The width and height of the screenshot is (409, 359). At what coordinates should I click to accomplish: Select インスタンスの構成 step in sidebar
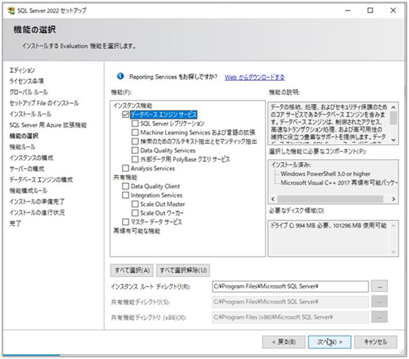[31, 158]
